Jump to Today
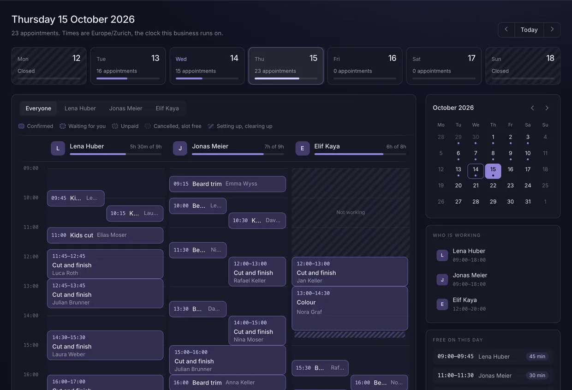572x390 pixels. [529, 30]
